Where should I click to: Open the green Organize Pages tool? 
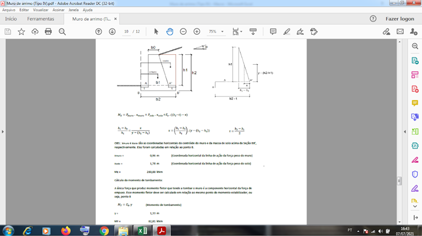click(x=415, y=132)
